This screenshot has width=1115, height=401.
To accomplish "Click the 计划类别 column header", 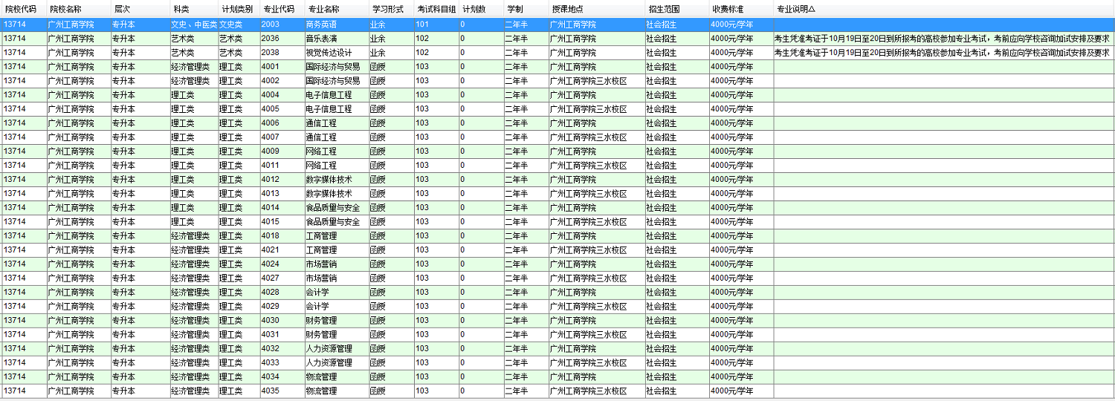I will [236, 10].
